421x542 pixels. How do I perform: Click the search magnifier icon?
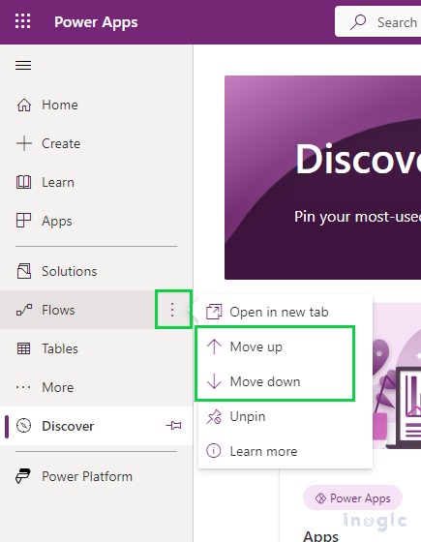358,22
